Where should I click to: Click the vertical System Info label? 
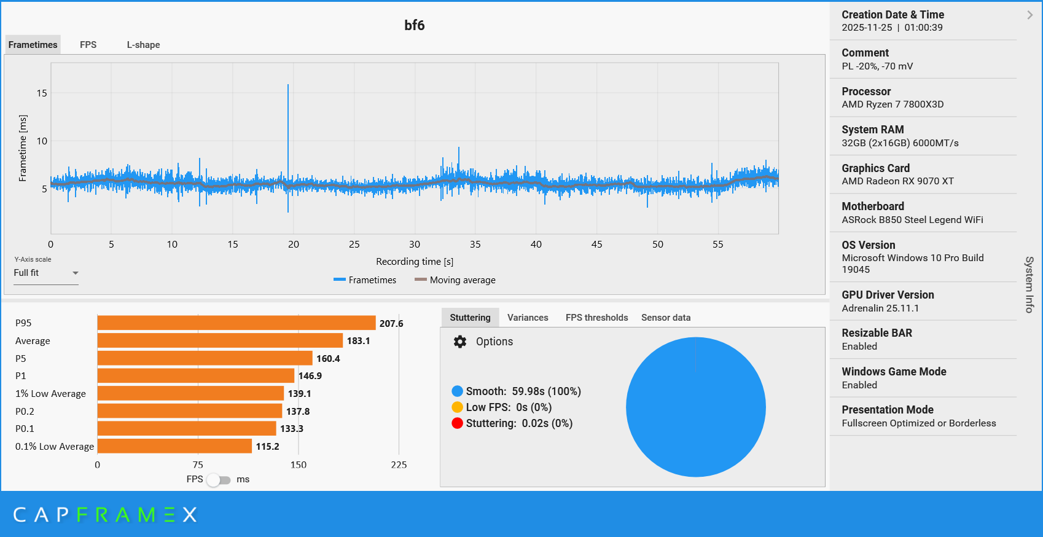coord(1029,284)
